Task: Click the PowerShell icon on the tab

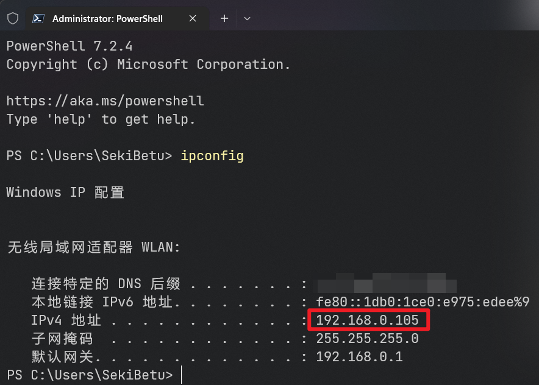Action: pos(38,18)
